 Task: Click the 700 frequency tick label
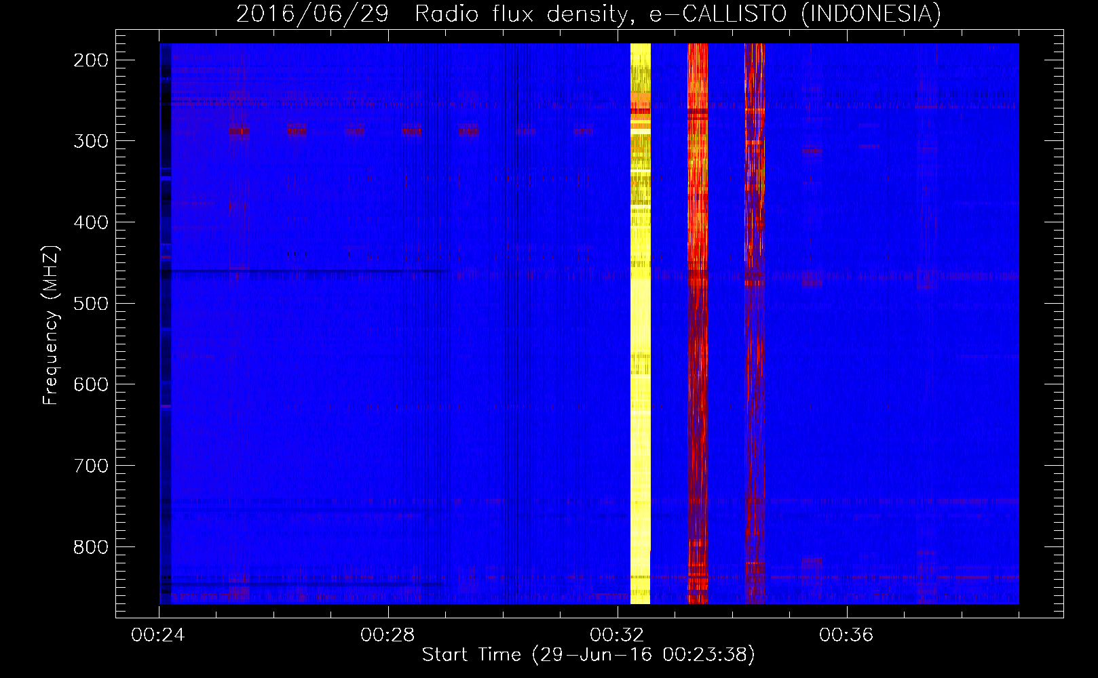91,466
